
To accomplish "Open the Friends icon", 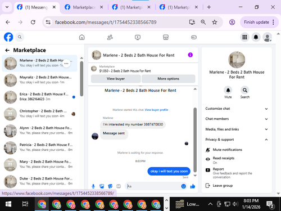I will point(110,37).
